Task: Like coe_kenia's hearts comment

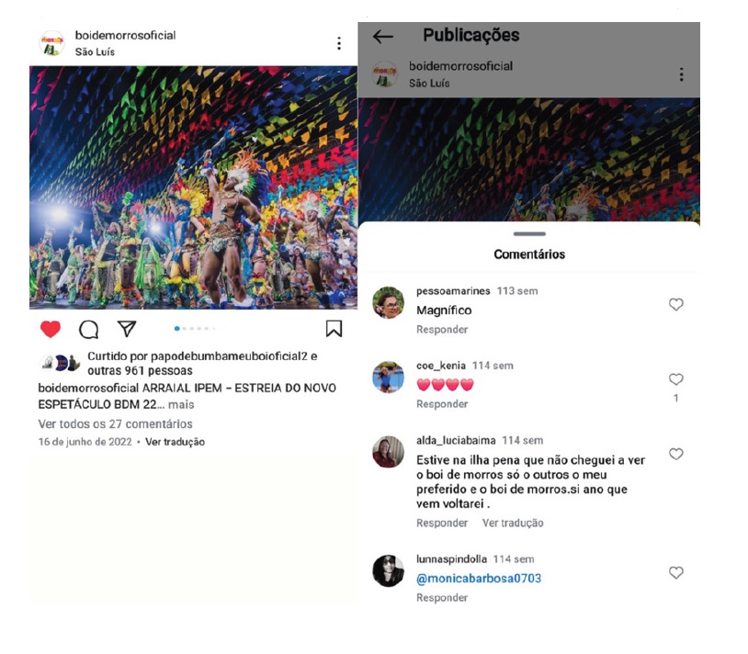Action: (676, 379)
